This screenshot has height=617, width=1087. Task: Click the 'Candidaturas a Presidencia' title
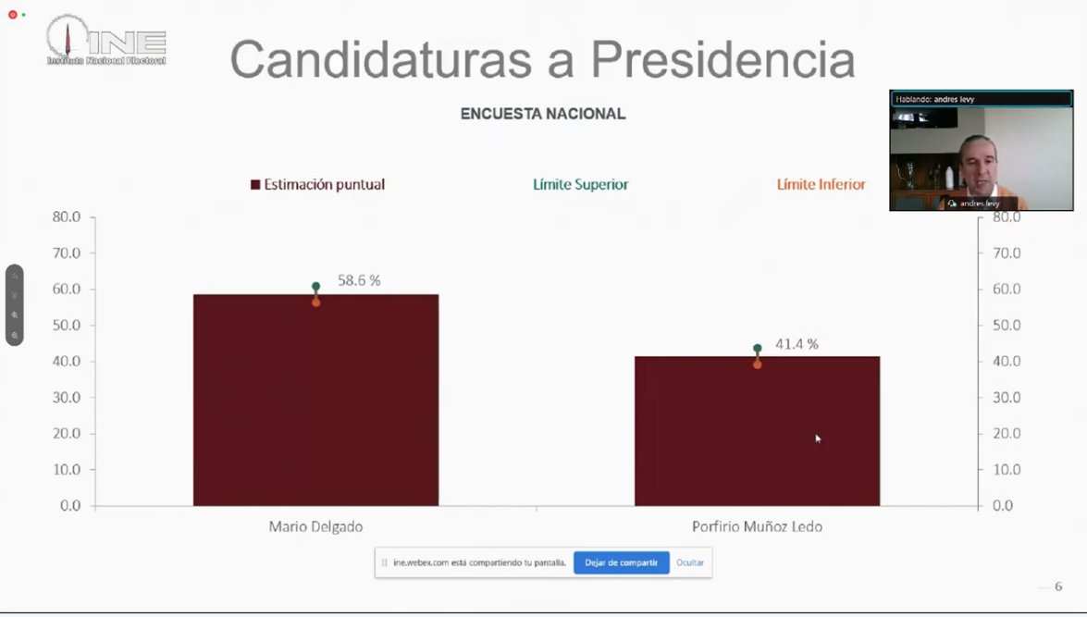(542, 60)
